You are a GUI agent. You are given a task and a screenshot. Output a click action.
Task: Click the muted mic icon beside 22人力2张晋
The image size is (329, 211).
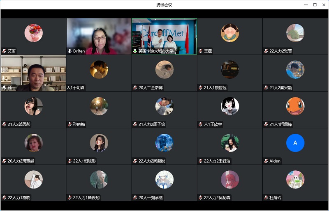[266, 51]
